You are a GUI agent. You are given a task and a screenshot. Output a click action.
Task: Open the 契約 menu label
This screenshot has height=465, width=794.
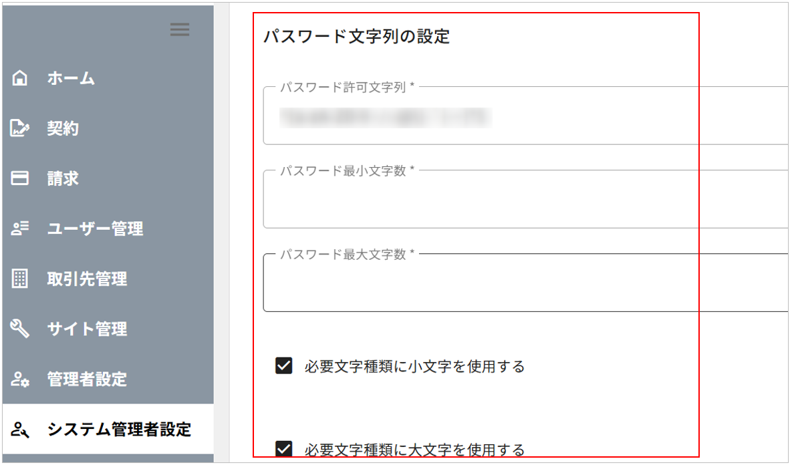click(x=63, y=128)
